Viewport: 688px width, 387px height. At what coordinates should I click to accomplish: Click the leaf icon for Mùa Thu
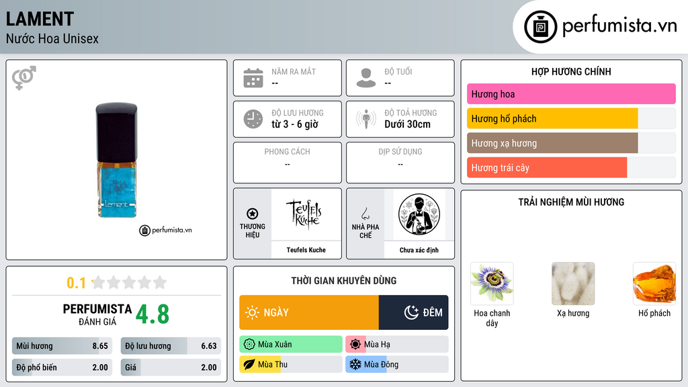[x=249, y=364]
